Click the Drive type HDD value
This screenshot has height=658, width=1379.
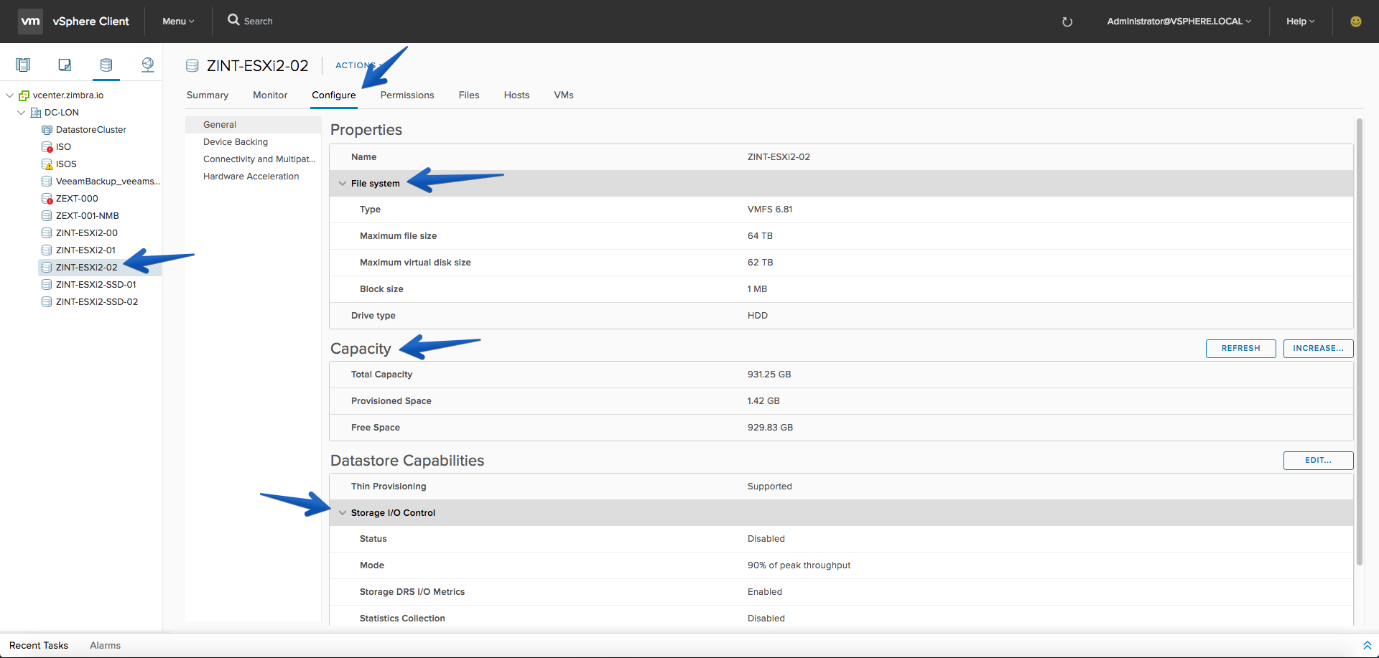(758, 316)
